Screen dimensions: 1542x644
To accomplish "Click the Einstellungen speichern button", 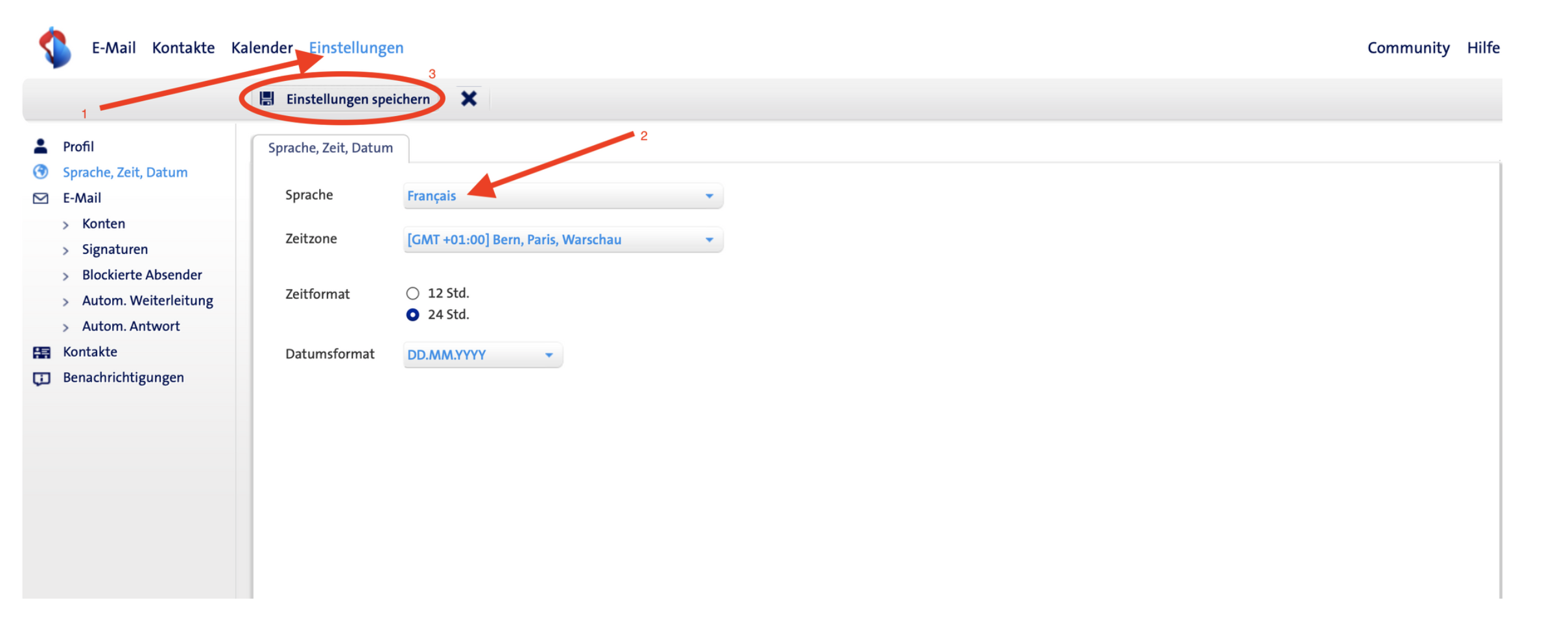I will 357,99.
